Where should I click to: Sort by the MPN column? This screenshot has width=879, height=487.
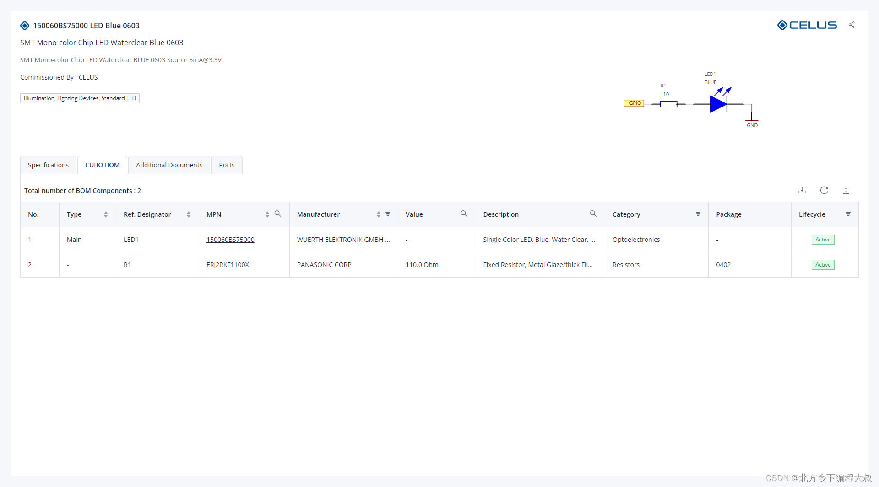[267, 214]
